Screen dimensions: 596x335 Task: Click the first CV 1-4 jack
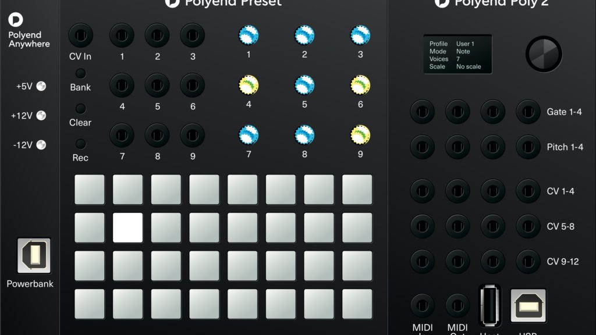[423, 191]
